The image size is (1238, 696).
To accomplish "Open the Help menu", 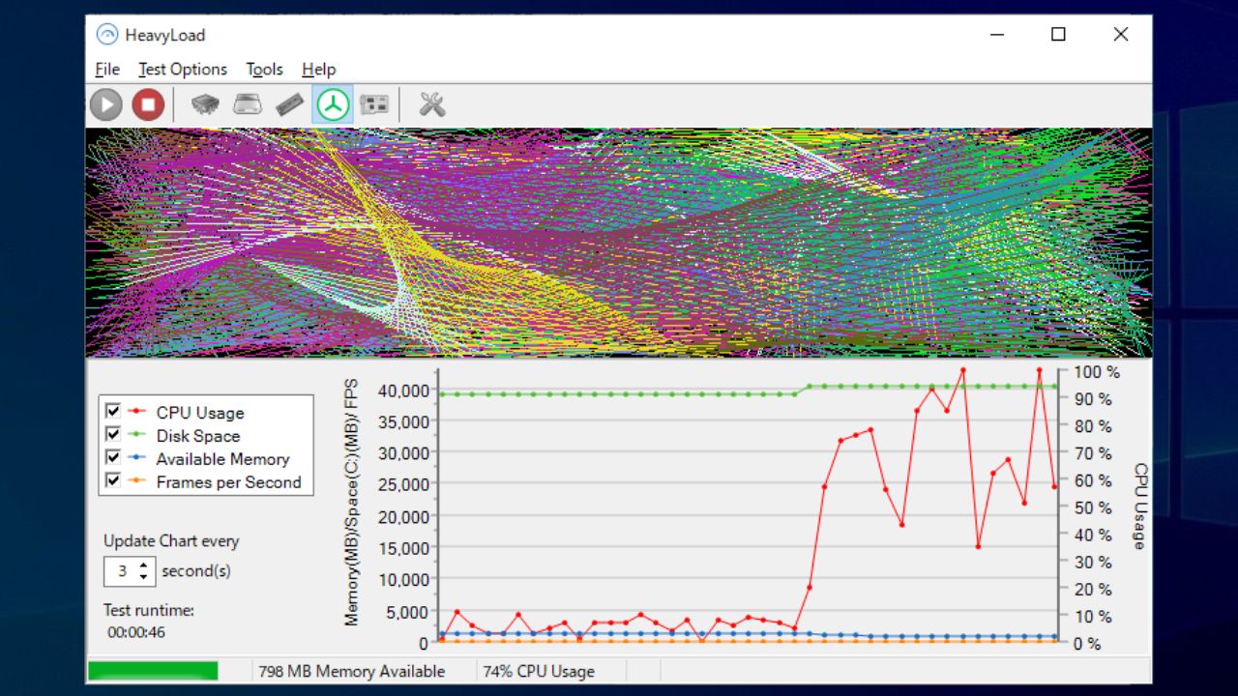I will tap(318, 70).
